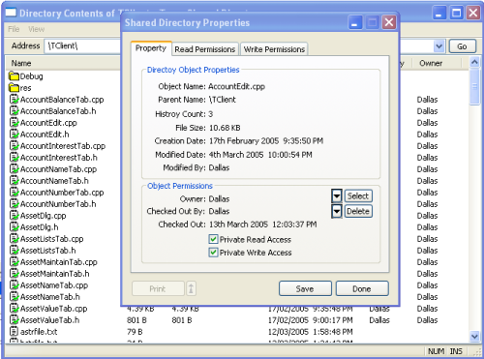Click the res folder icon
The image size is (484, 359).
tap(15, 88)
